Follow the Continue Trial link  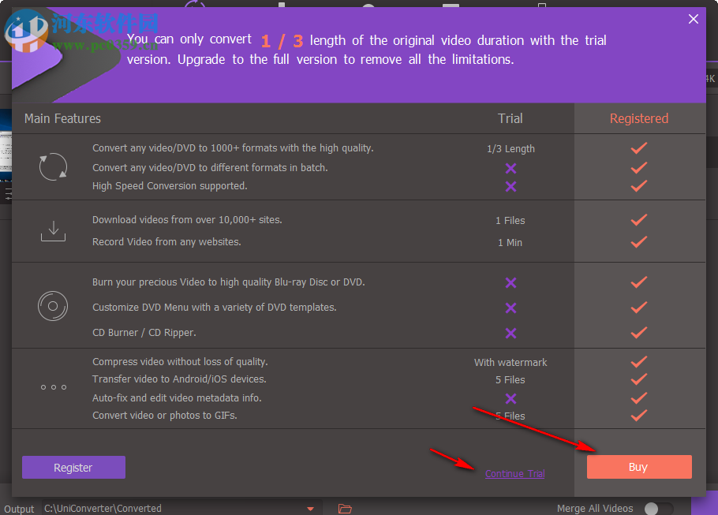(514, 473)
